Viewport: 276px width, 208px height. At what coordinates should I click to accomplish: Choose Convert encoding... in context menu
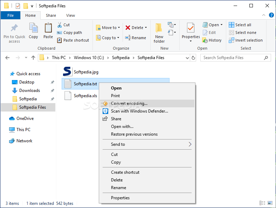point(147,103)
